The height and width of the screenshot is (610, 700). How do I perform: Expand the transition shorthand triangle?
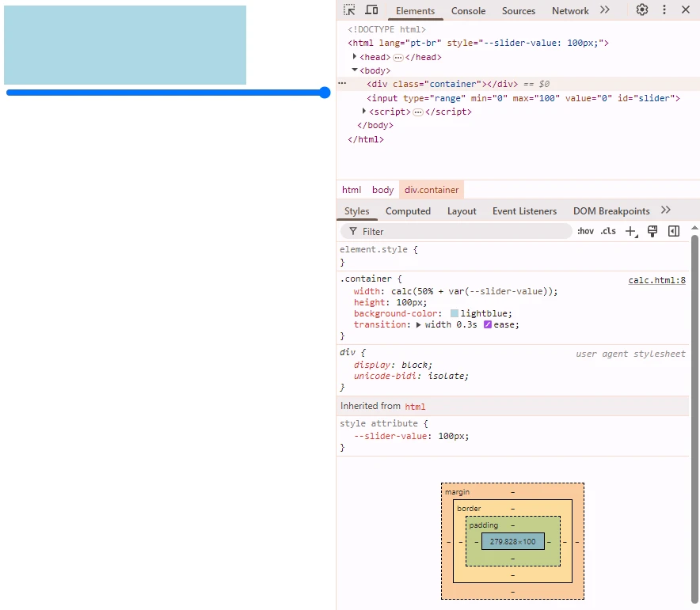419,324
